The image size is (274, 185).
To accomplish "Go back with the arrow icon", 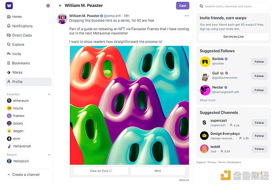I will 60,6.
